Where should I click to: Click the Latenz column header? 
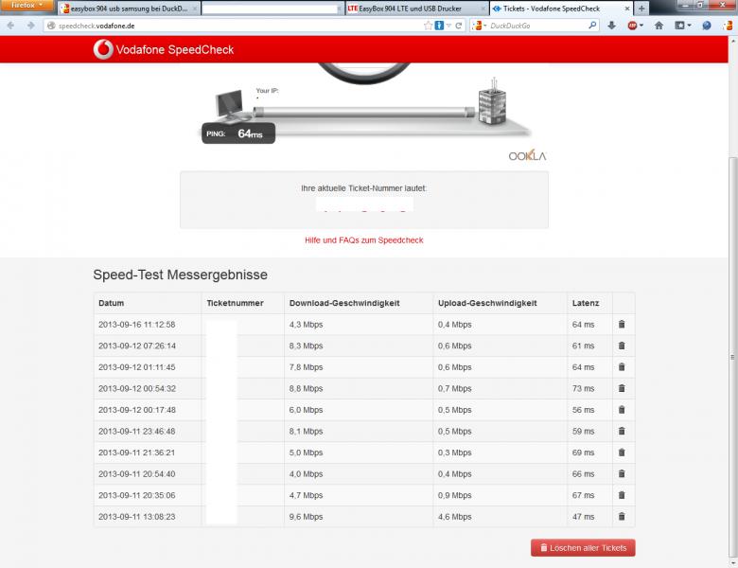click(586, 303)
